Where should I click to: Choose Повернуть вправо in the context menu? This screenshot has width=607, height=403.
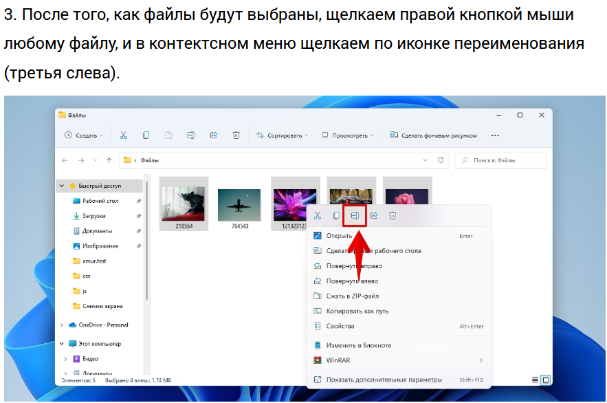pyautogui.click(x=399, y=266)
